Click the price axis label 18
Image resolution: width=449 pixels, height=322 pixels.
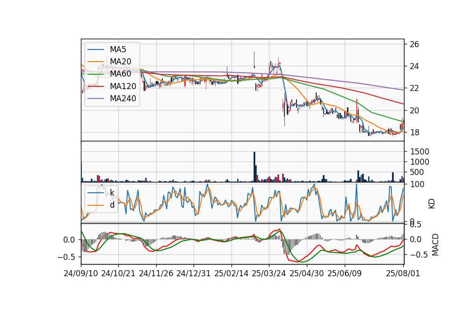pos(414,133)
